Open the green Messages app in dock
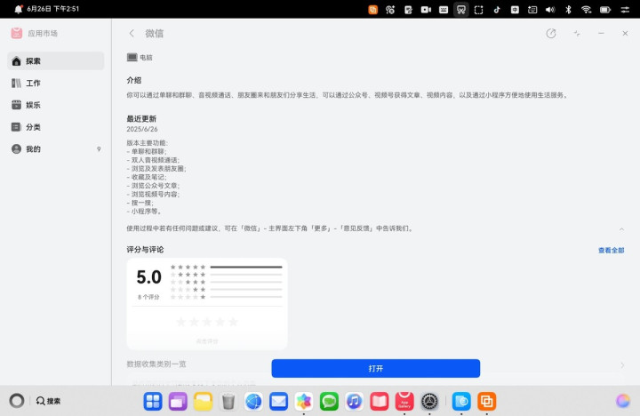Image resolution: width=640 pixels, height=416 pixels. [x=329, y=401]
